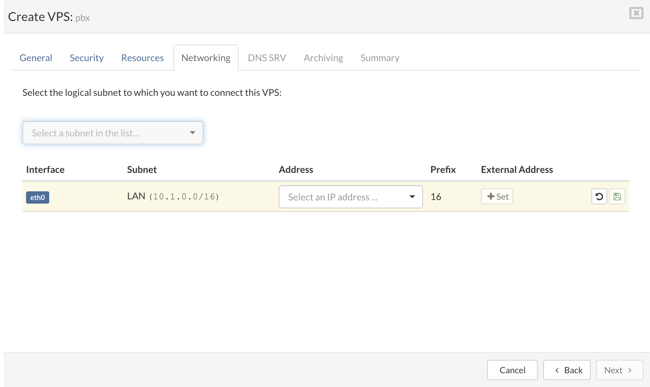
Task: Click the eth0 interface badge
Action: click(37, 197)
